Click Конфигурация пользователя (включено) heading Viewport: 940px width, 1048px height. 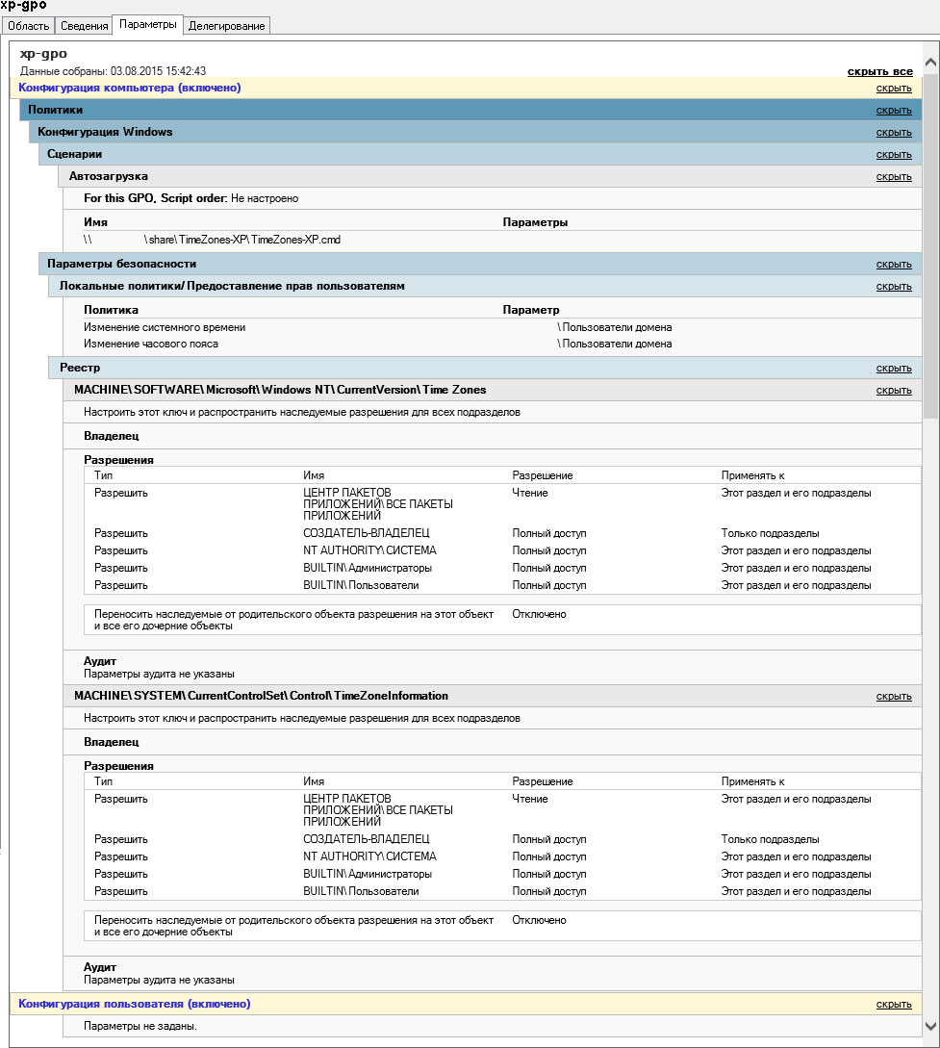pyautogui.click(x=135, y=1004)
